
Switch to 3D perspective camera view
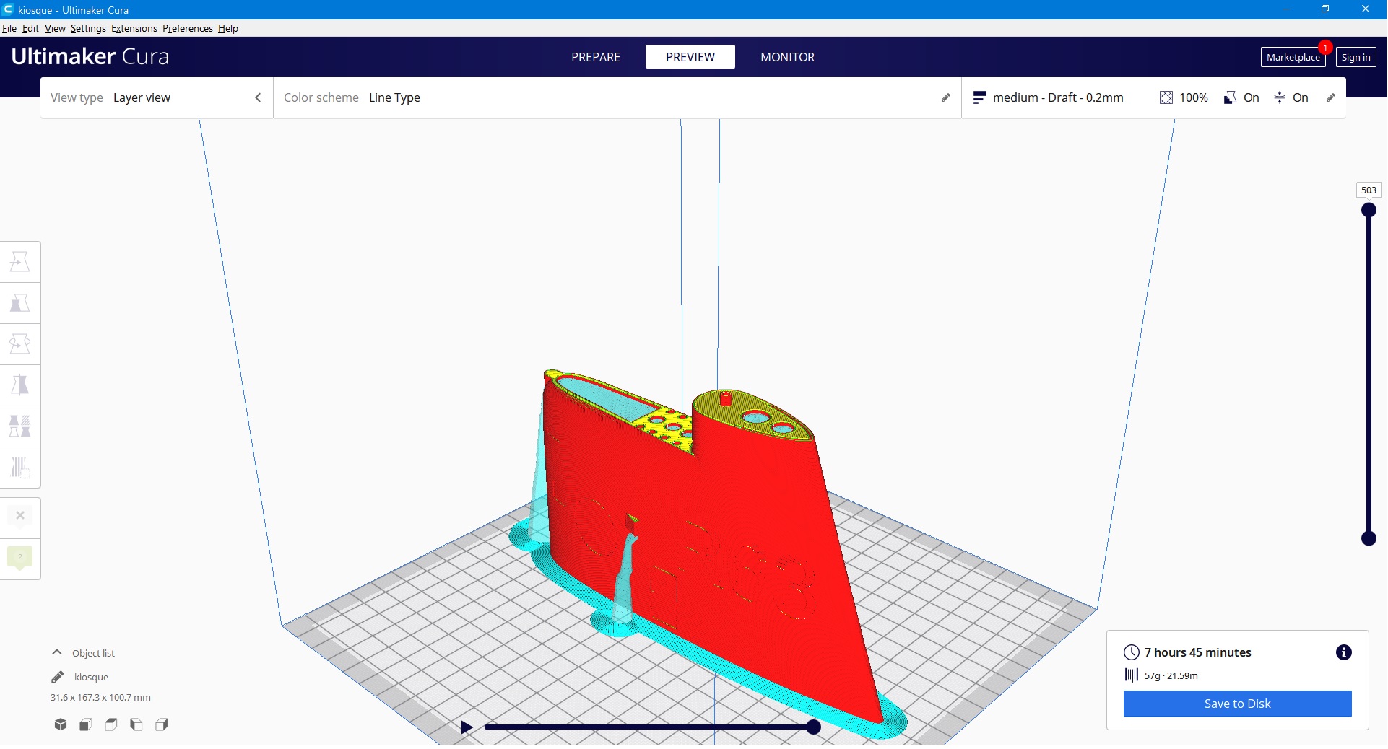tap(61, 724)
